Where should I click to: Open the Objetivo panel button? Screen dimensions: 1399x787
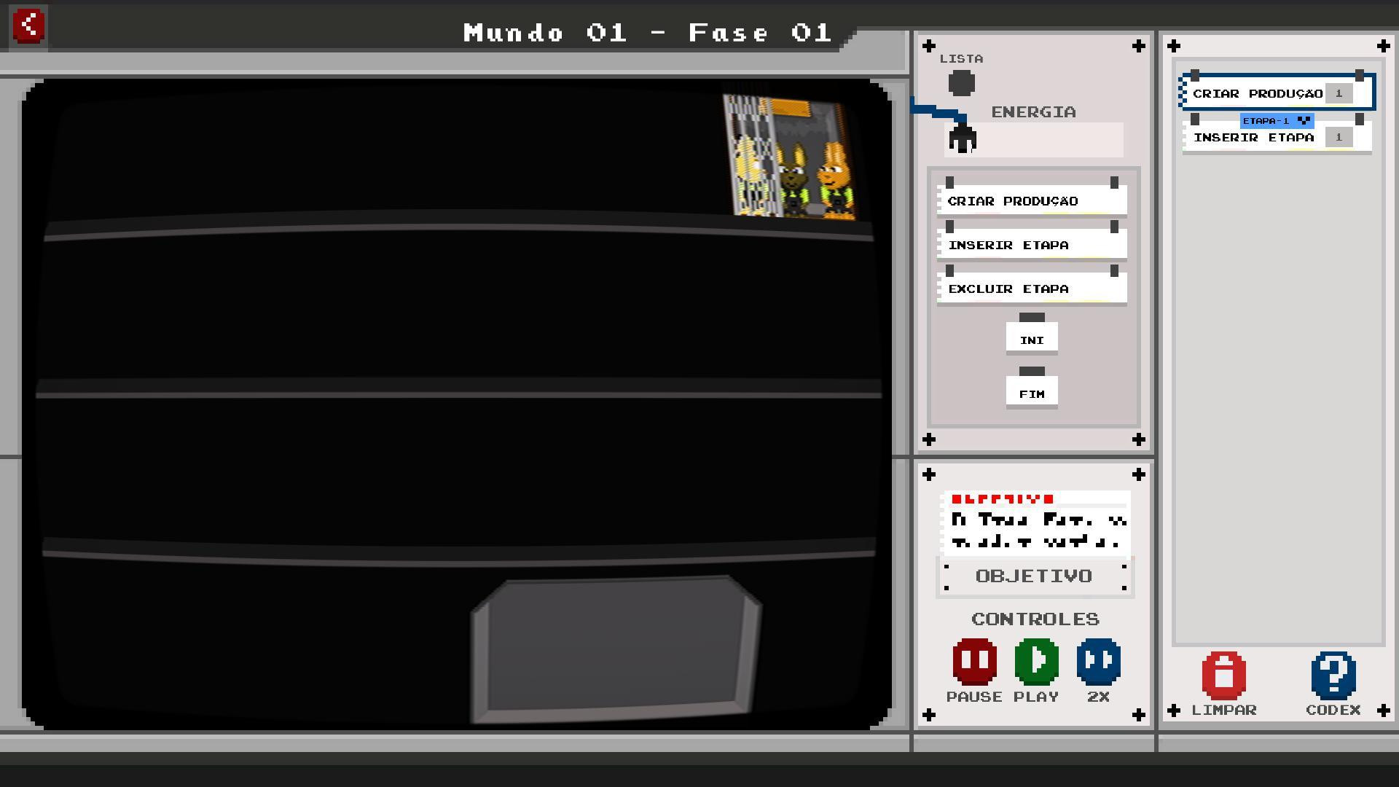click(1035, 576)
